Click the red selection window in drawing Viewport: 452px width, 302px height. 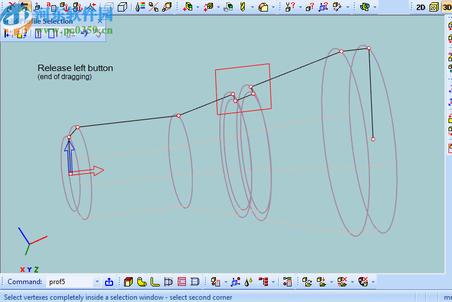coord(243,89)
